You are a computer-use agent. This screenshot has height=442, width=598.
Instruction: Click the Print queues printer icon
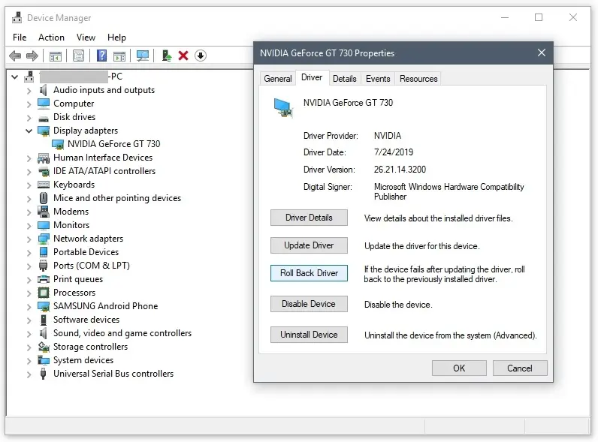tap(44, 279)
